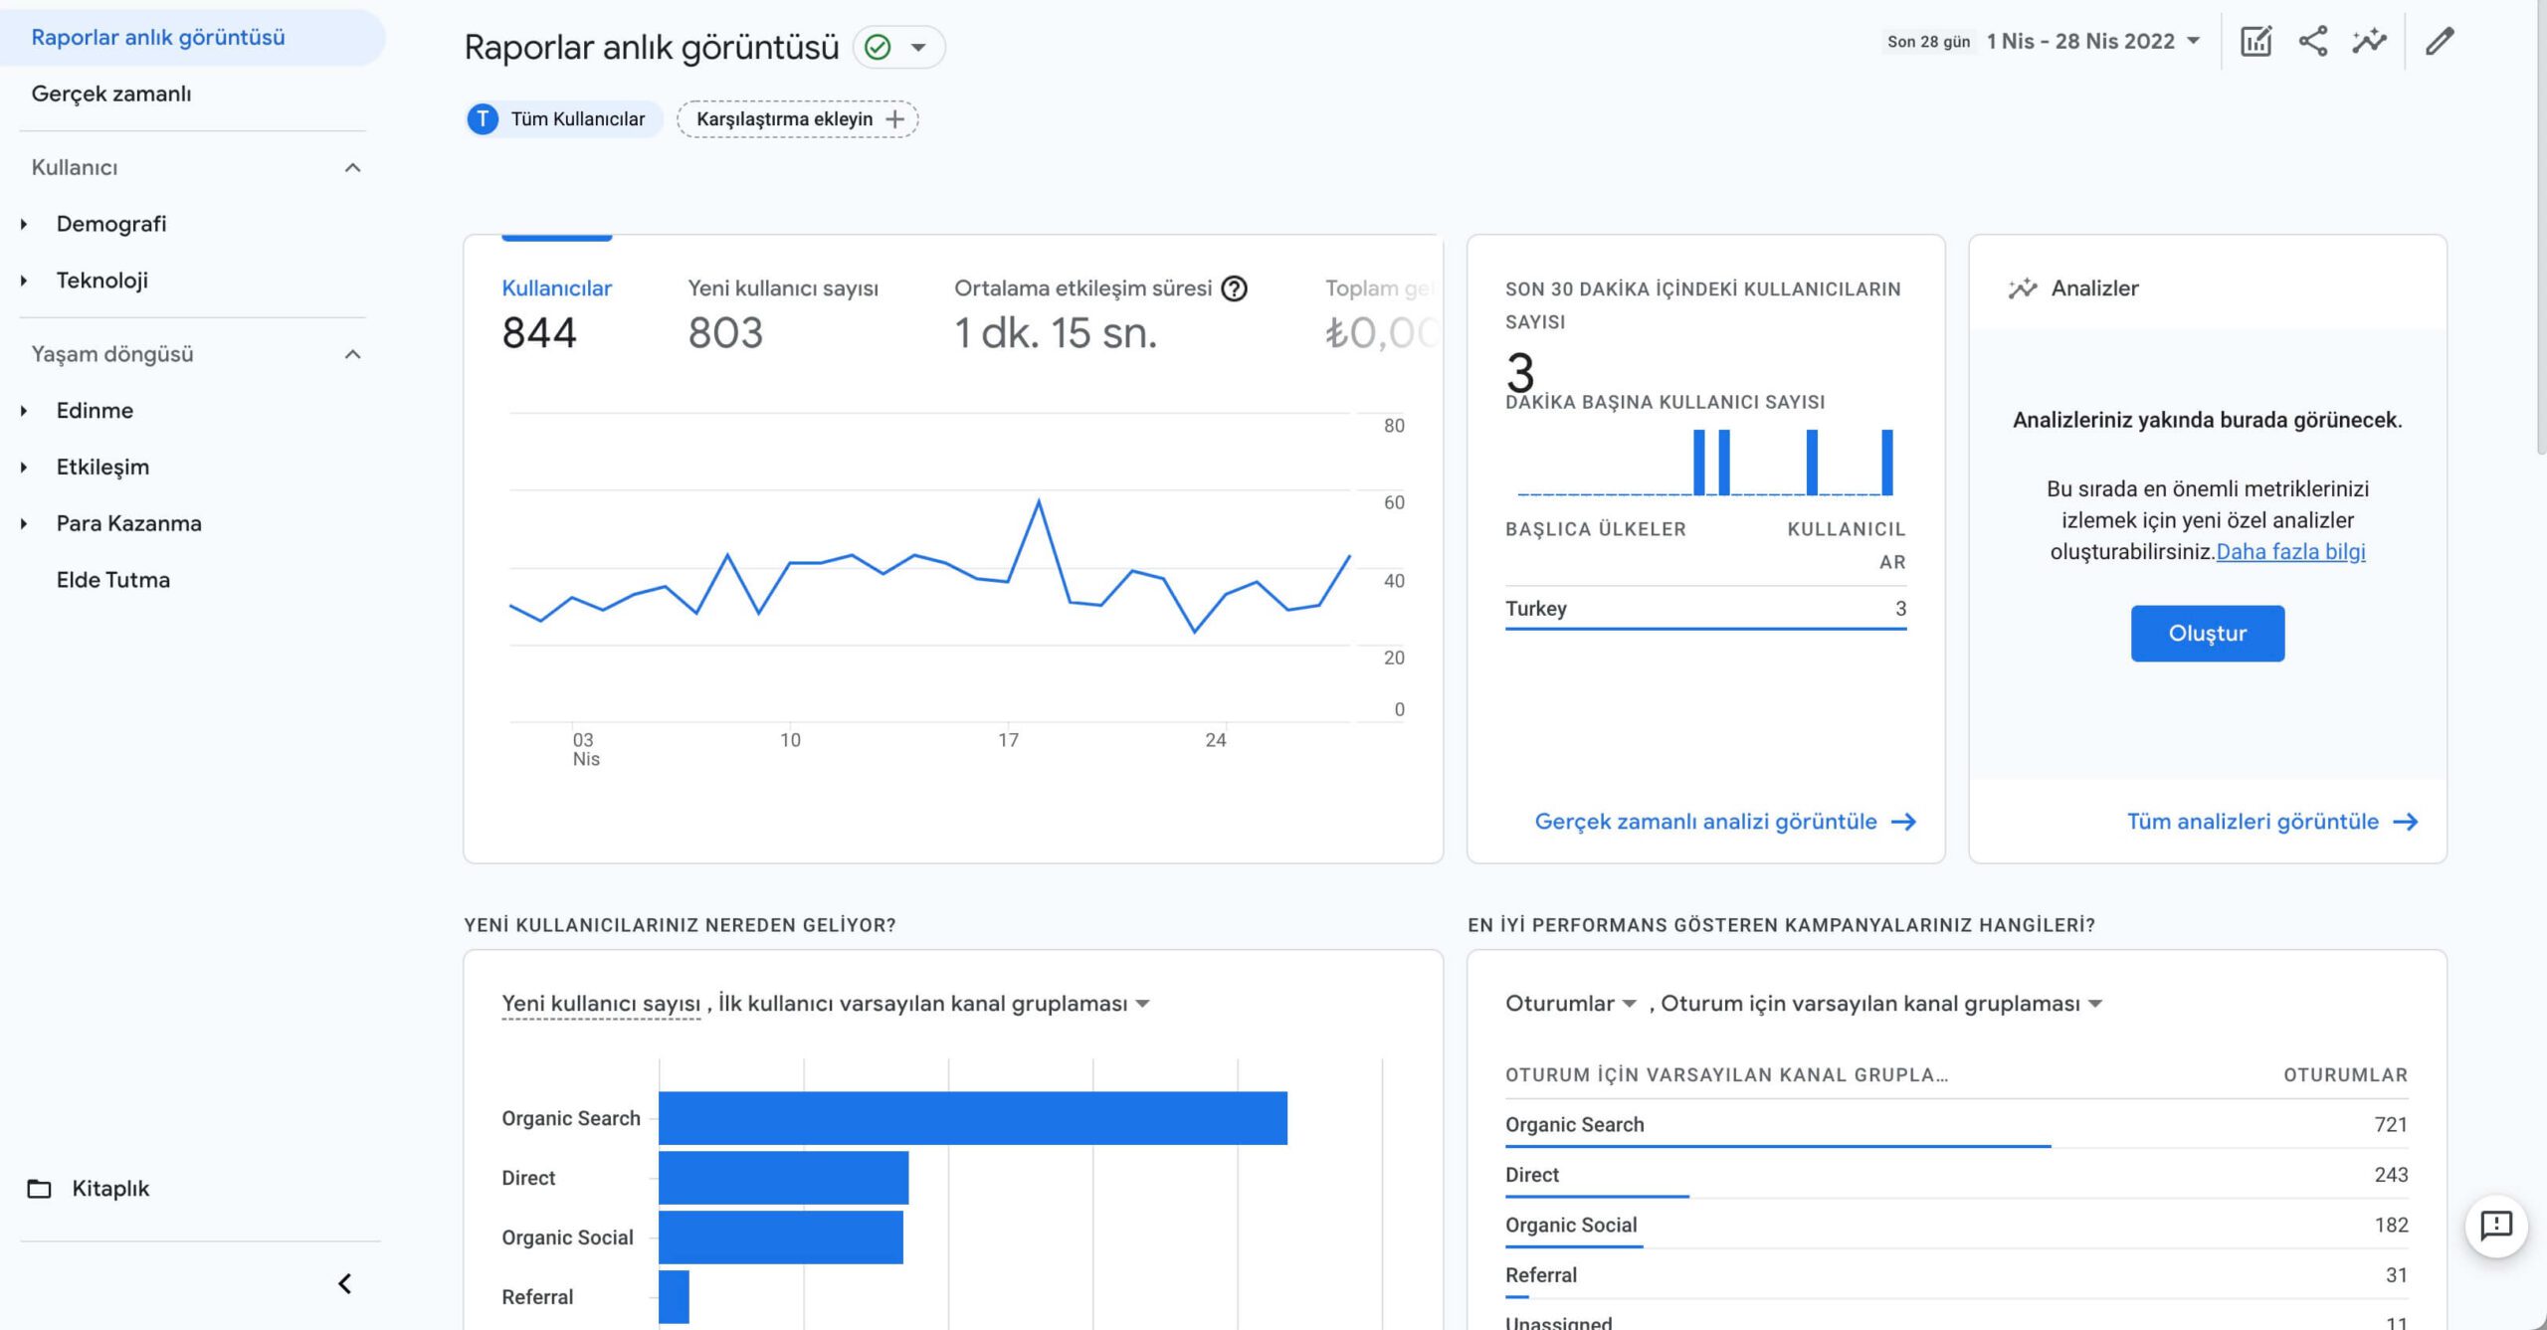Click the Analizler sparkle icon
The width and height of the screenshot is (2547, 1330).
[x=2023, y=288]
